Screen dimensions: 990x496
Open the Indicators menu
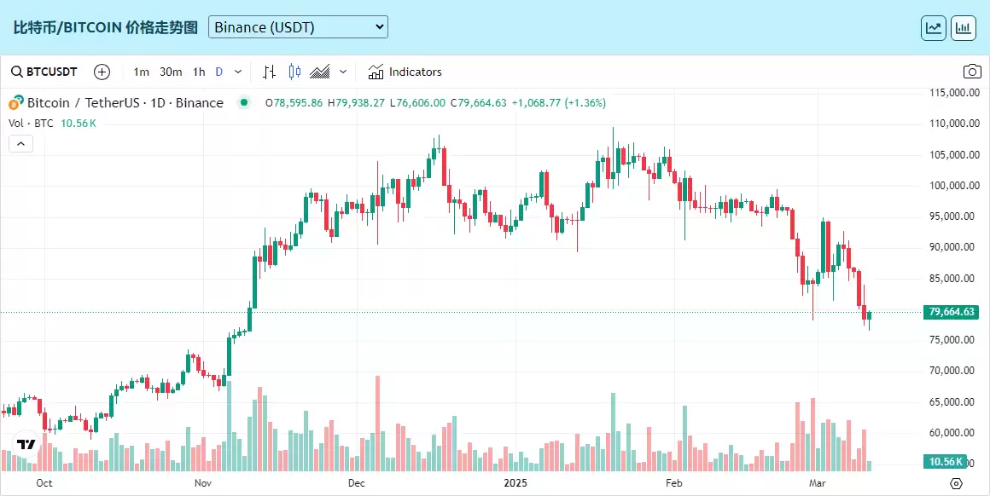pyautogui.click(x=405, y=72)
